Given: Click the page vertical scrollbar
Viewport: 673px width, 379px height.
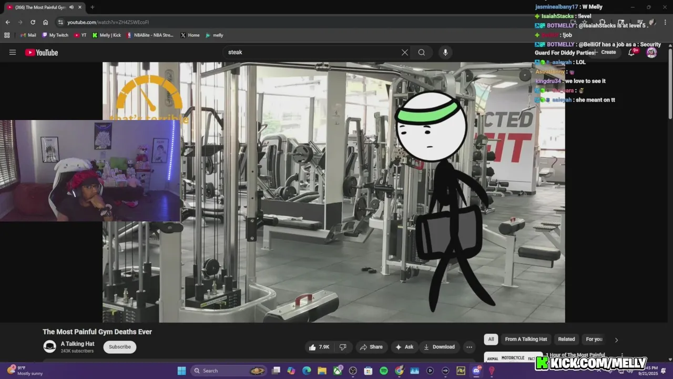Looking at the screenshot, I should coord(670,84).
